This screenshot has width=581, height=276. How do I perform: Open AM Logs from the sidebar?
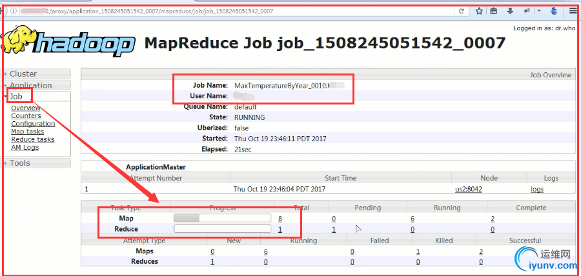pos(25,147)
